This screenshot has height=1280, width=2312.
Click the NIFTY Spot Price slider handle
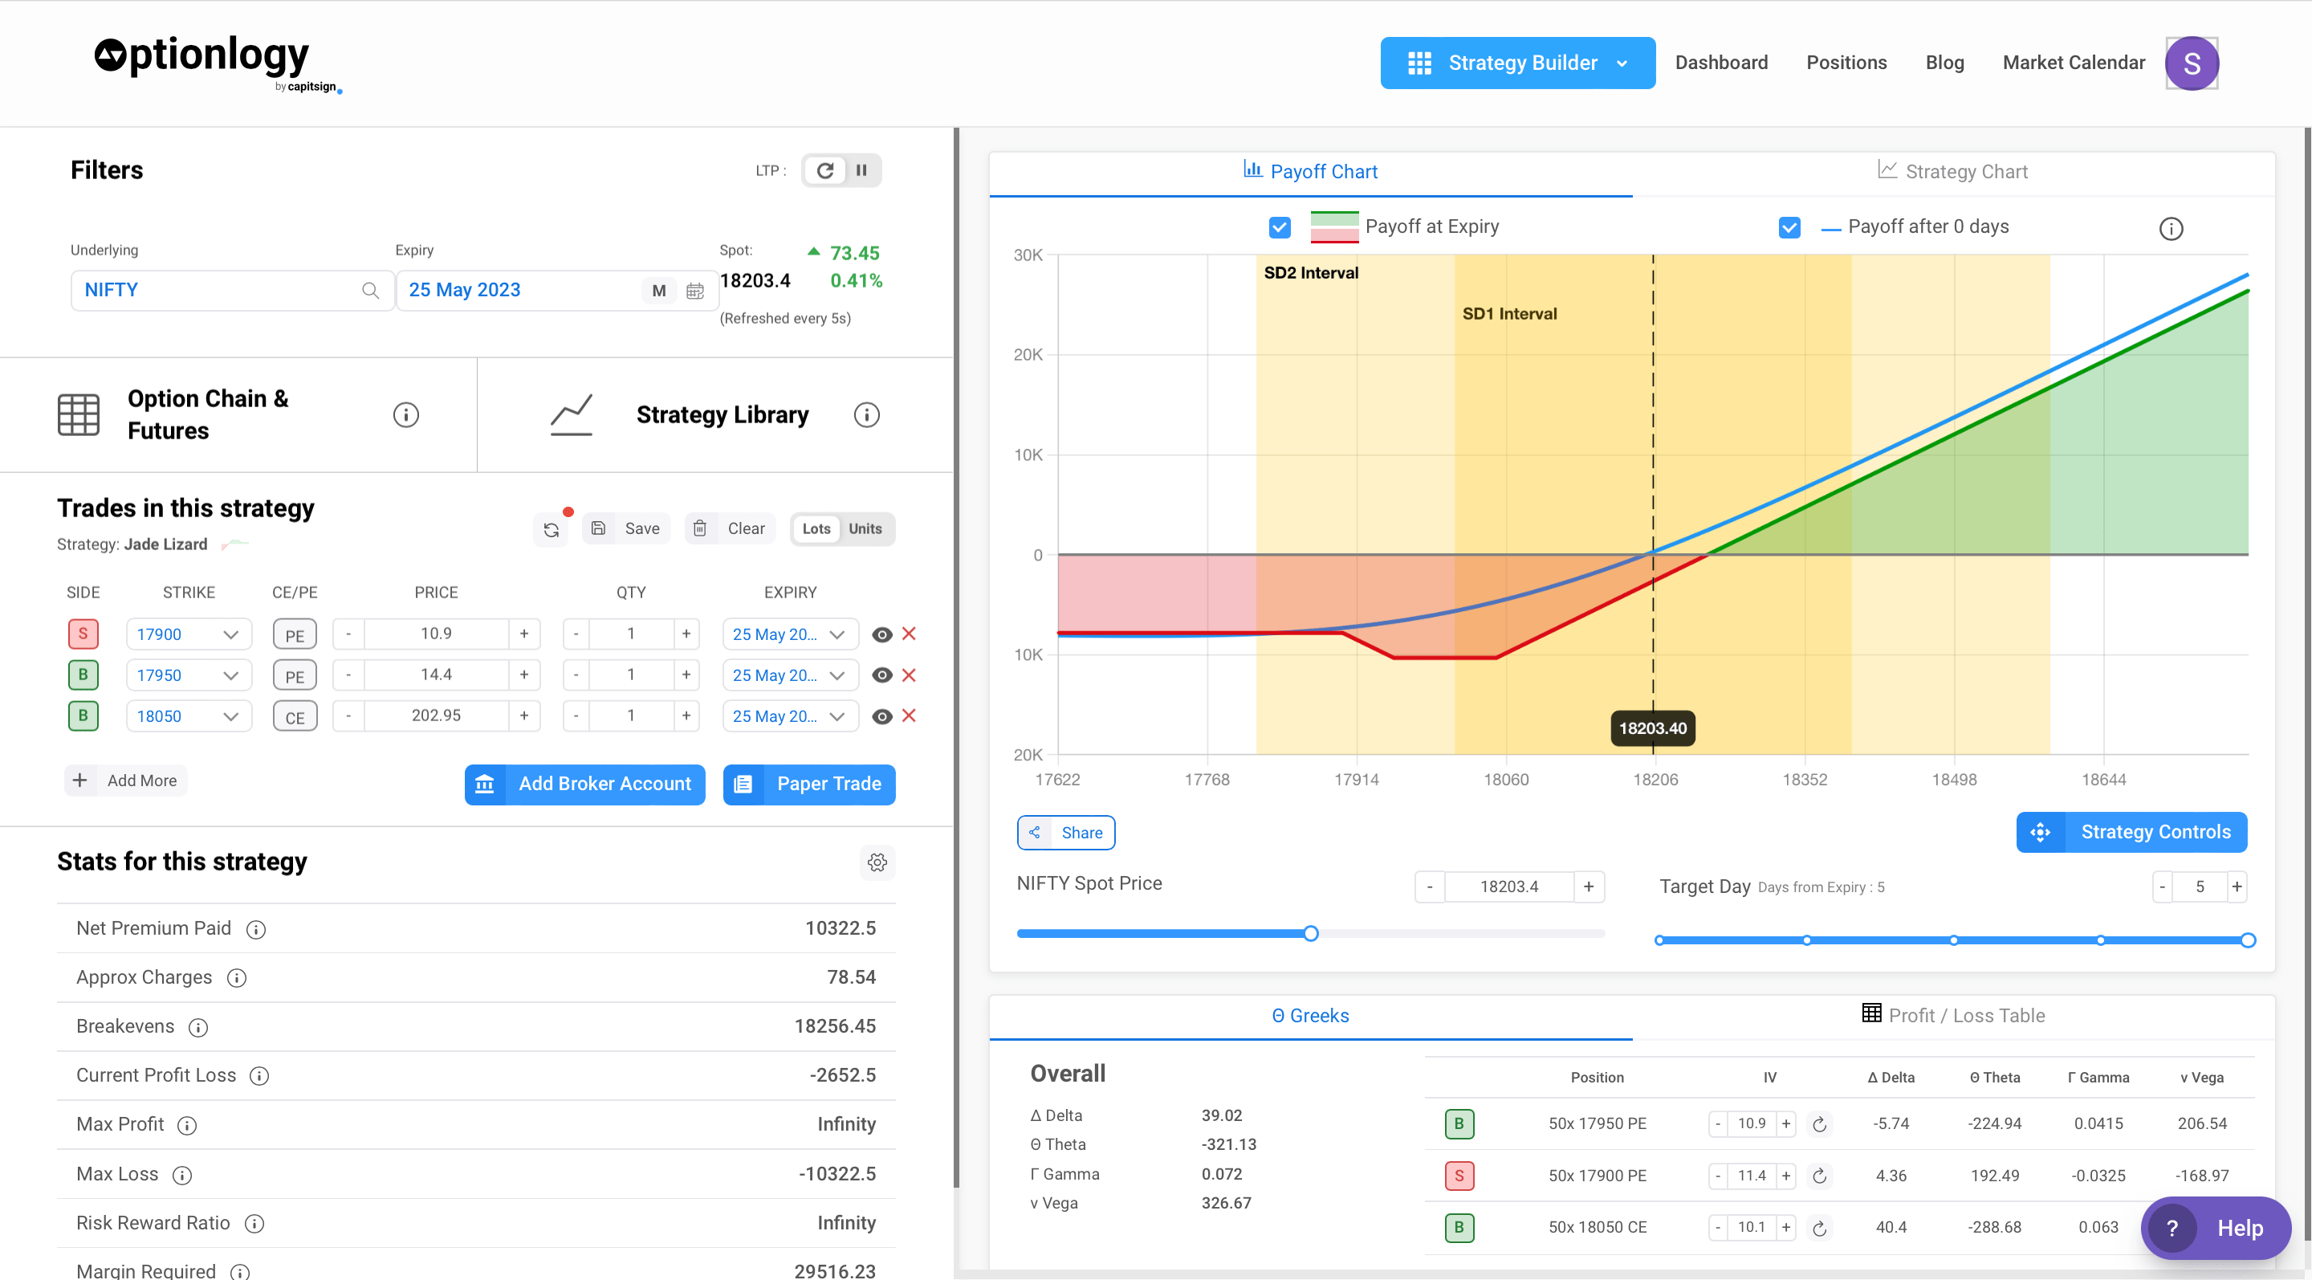coord(1310,935)
